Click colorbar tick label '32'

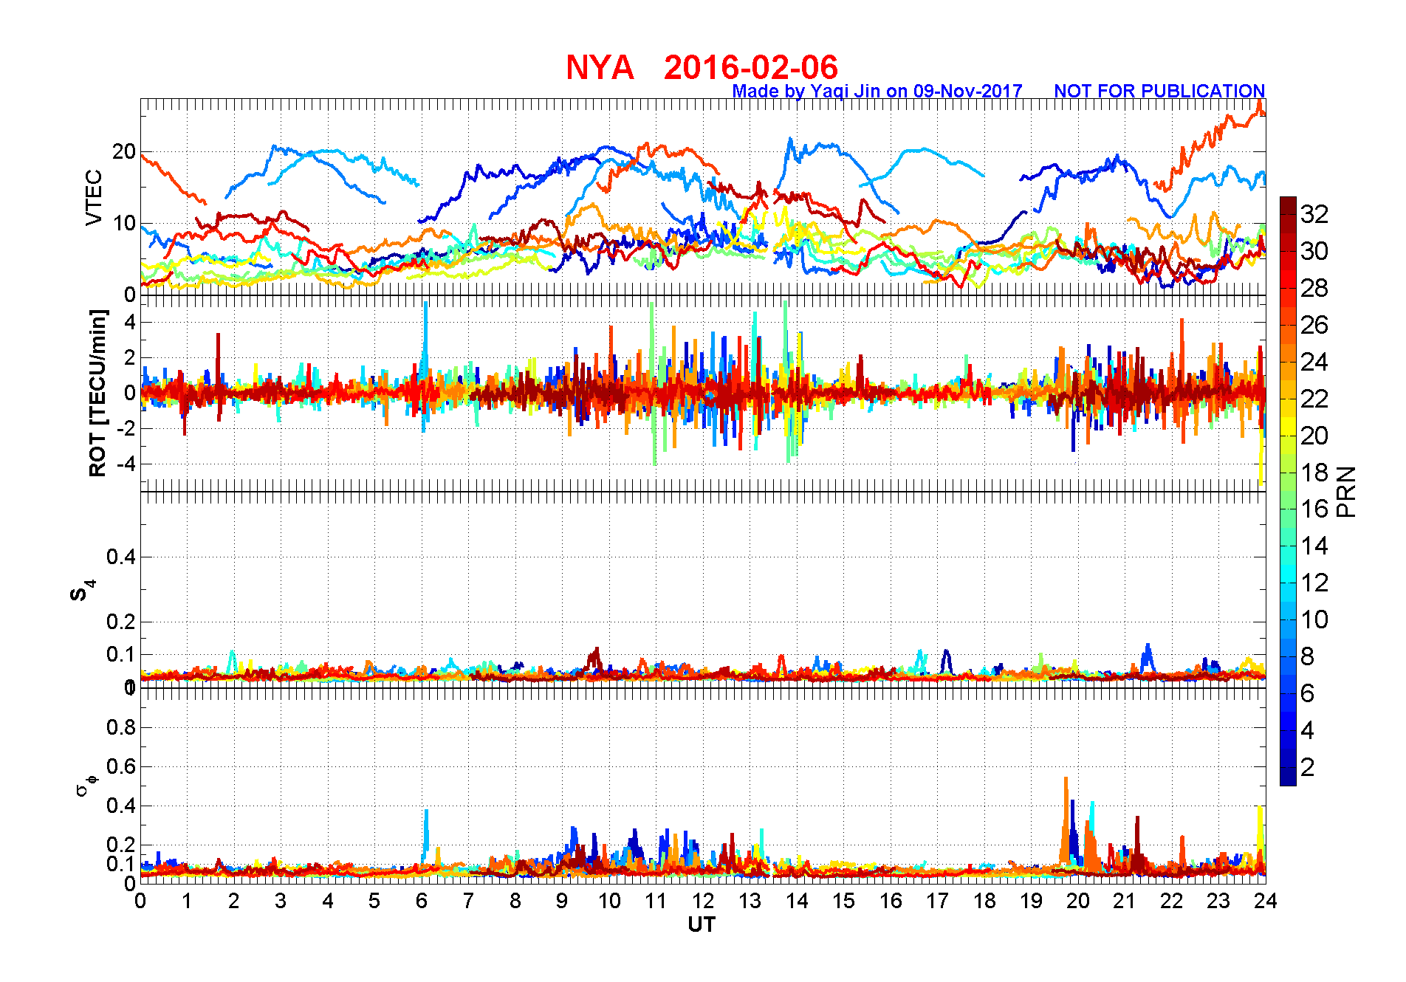(x=1314, y=214)
